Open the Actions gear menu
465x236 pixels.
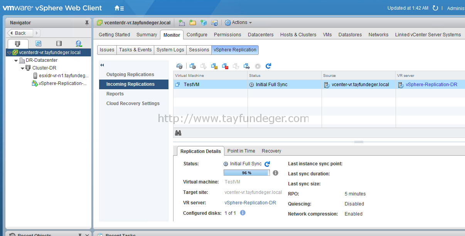tap(238, 23)
